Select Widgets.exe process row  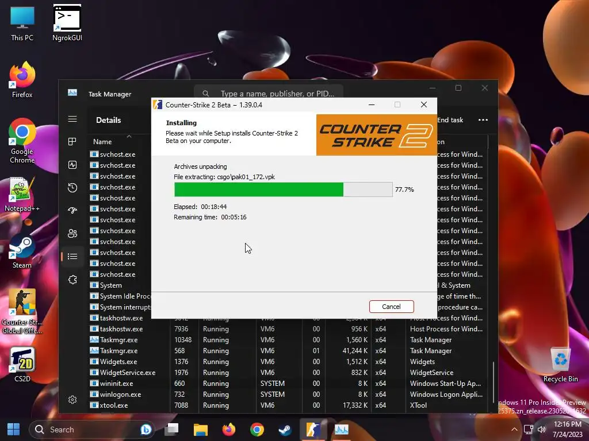pos(288,362)
